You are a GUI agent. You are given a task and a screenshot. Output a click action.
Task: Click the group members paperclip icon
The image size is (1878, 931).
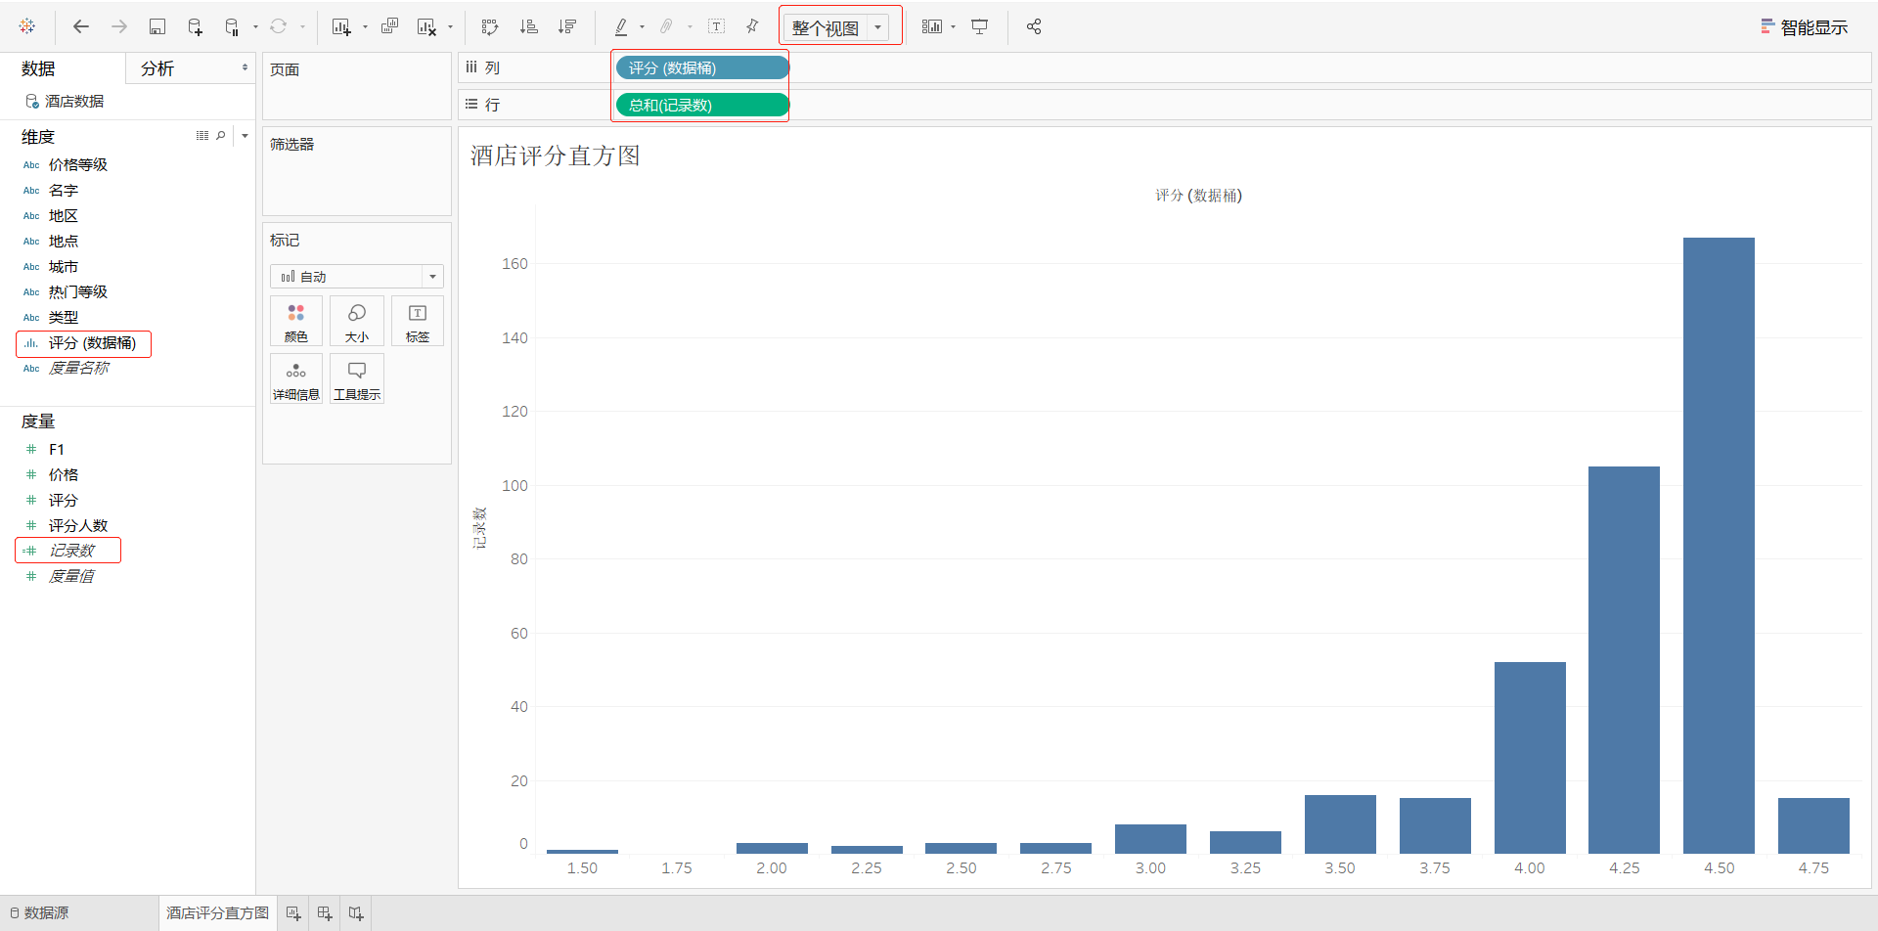(667, 26)
